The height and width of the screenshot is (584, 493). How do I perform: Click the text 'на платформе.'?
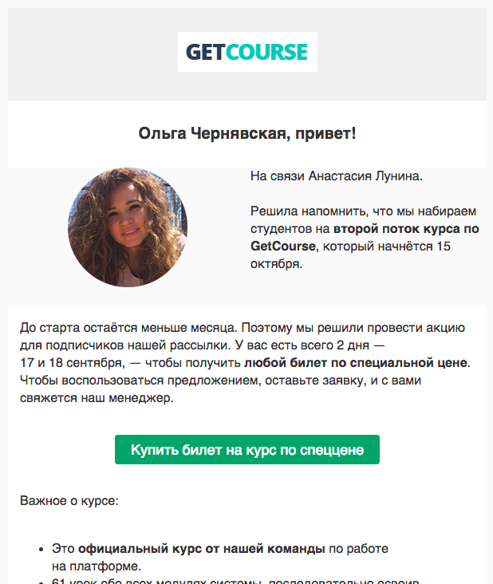pyautogui.click(x=97, y=566)
